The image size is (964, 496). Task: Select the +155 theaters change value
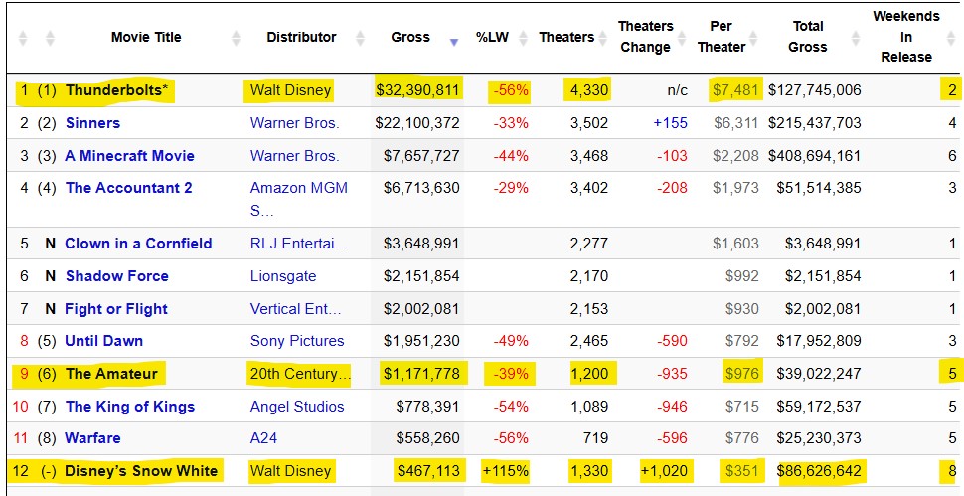(x=670, y=123)
